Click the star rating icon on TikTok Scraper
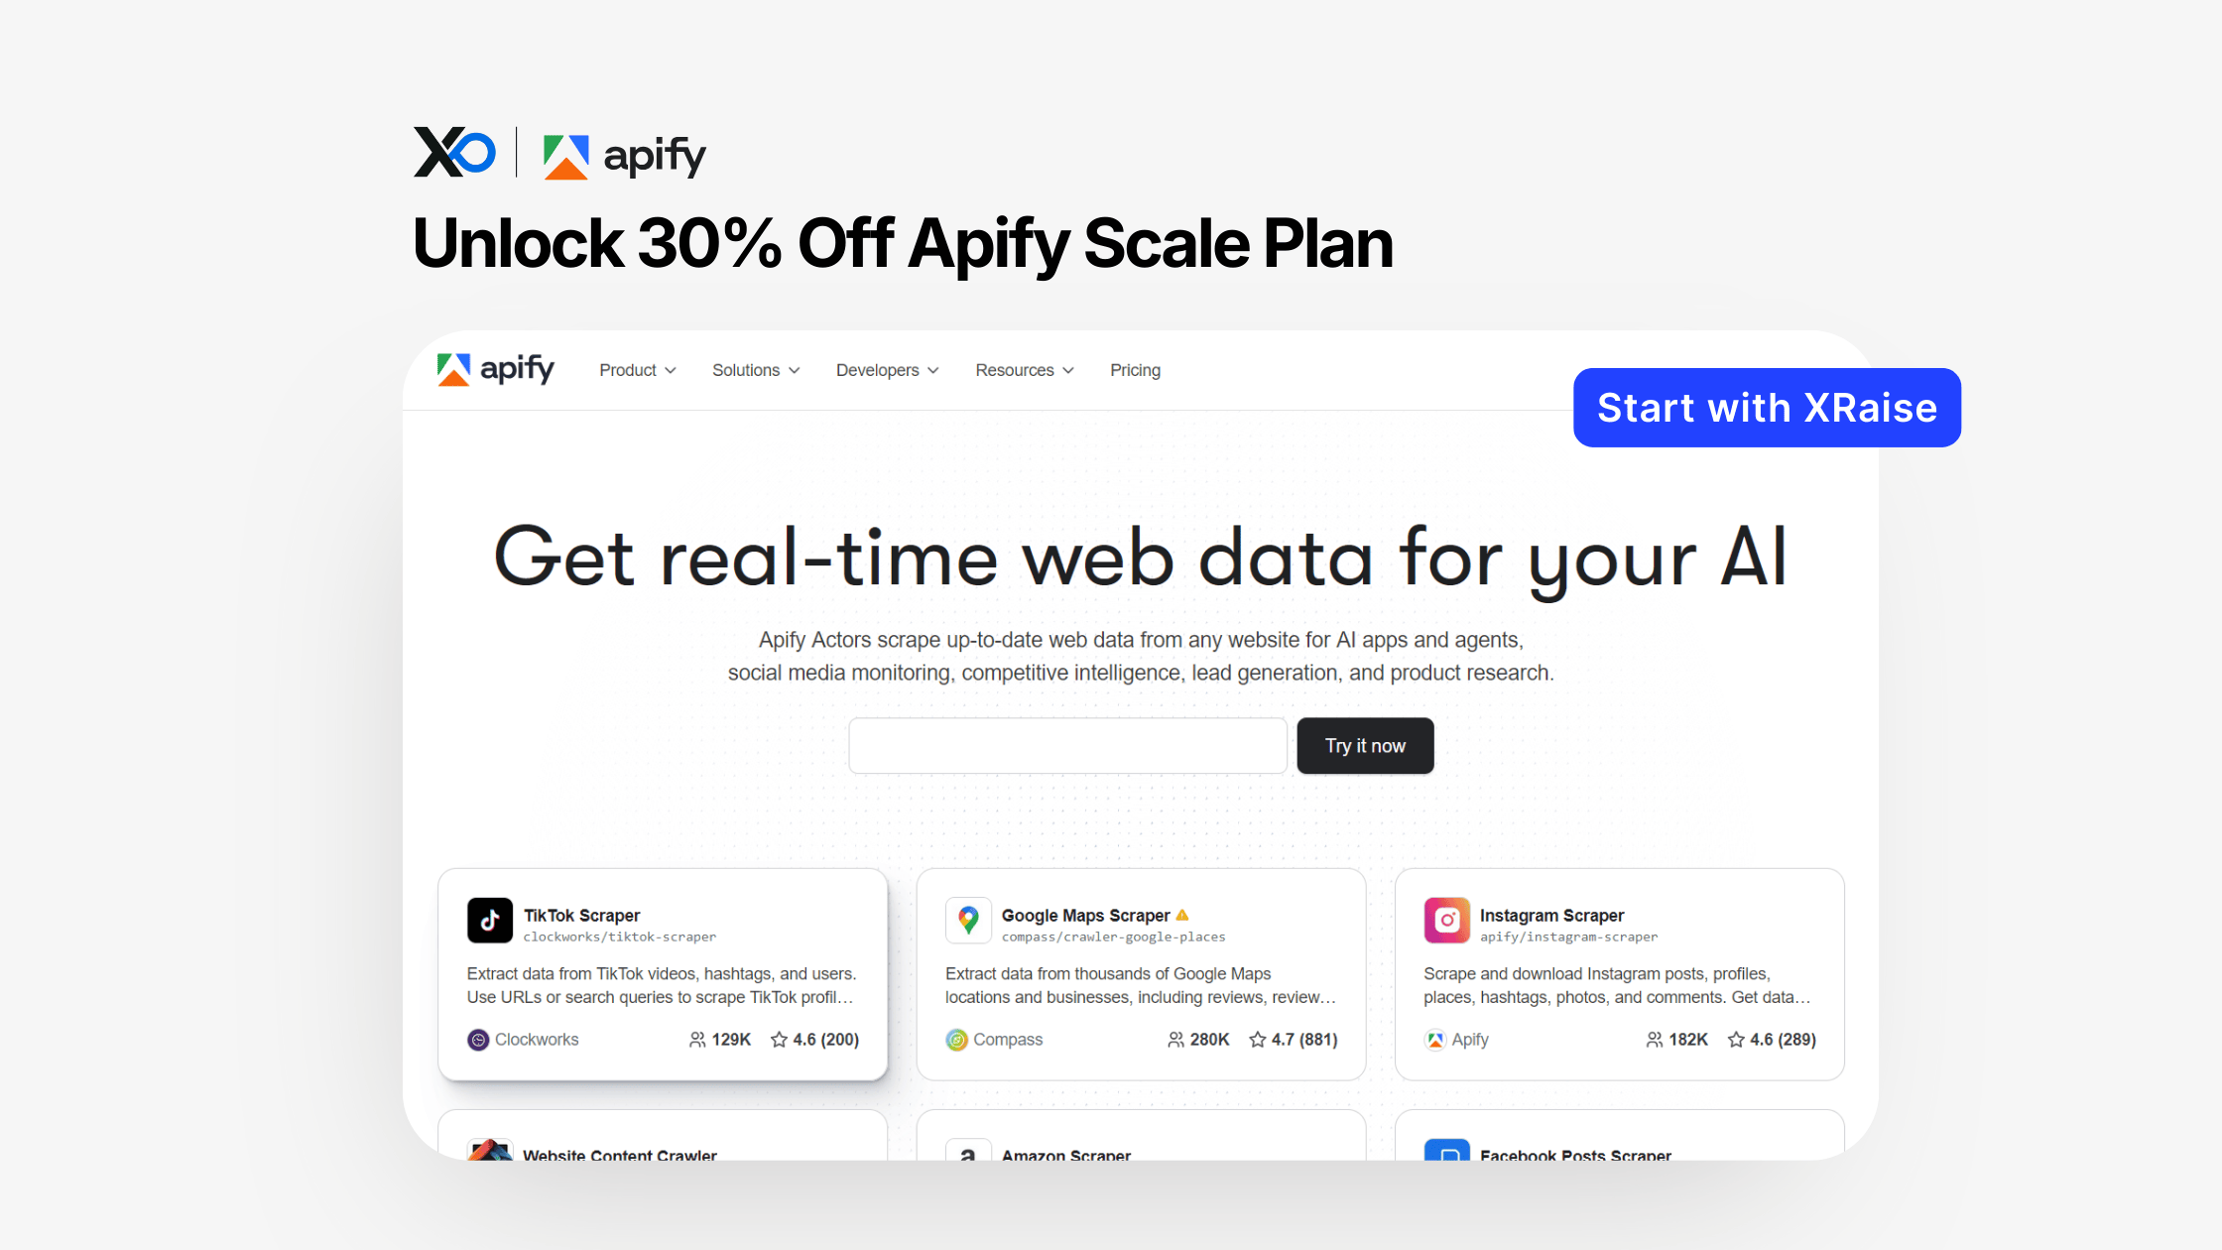The height and width of the screenshot is (1250, 2222). [780, 1040]
